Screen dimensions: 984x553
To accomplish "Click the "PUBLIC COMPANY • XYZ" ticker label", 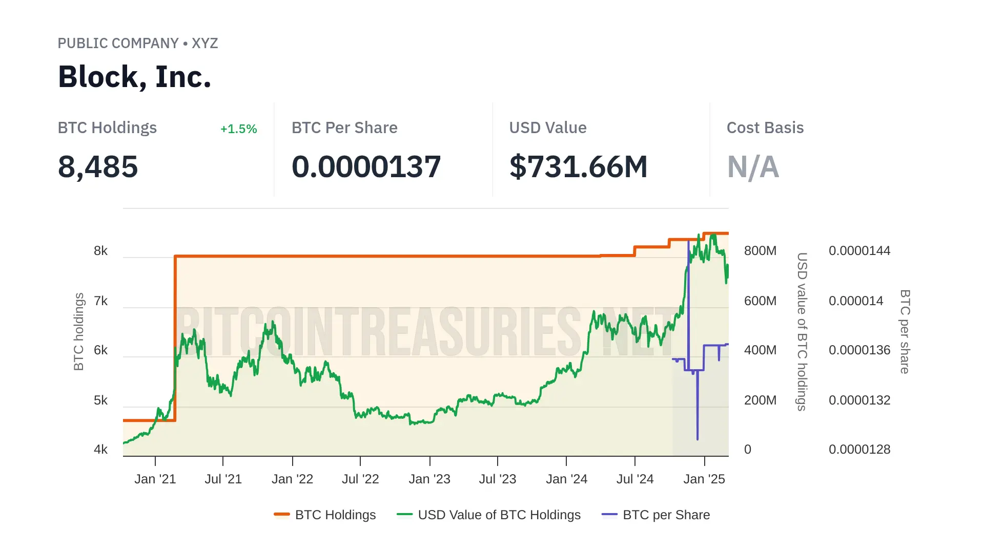I will [137, 44].
